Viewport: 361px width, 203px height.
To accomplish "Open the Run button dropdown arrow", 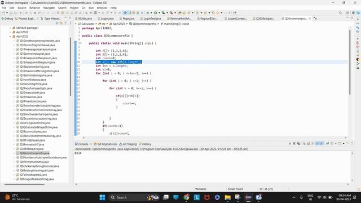I will pos(159,13).
